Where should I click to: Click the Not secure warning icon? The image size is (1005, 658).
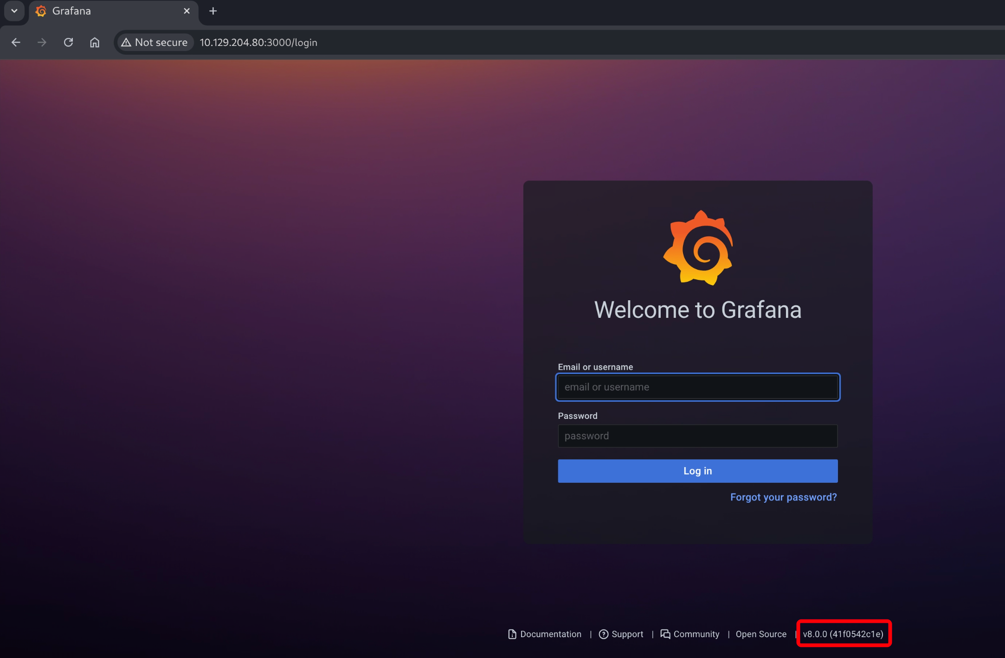126,43
